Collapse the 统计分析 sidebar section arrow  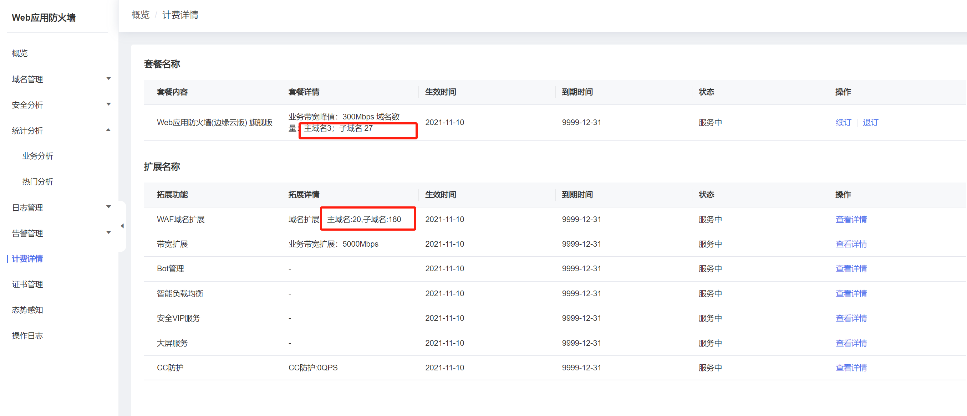[108, 130]
